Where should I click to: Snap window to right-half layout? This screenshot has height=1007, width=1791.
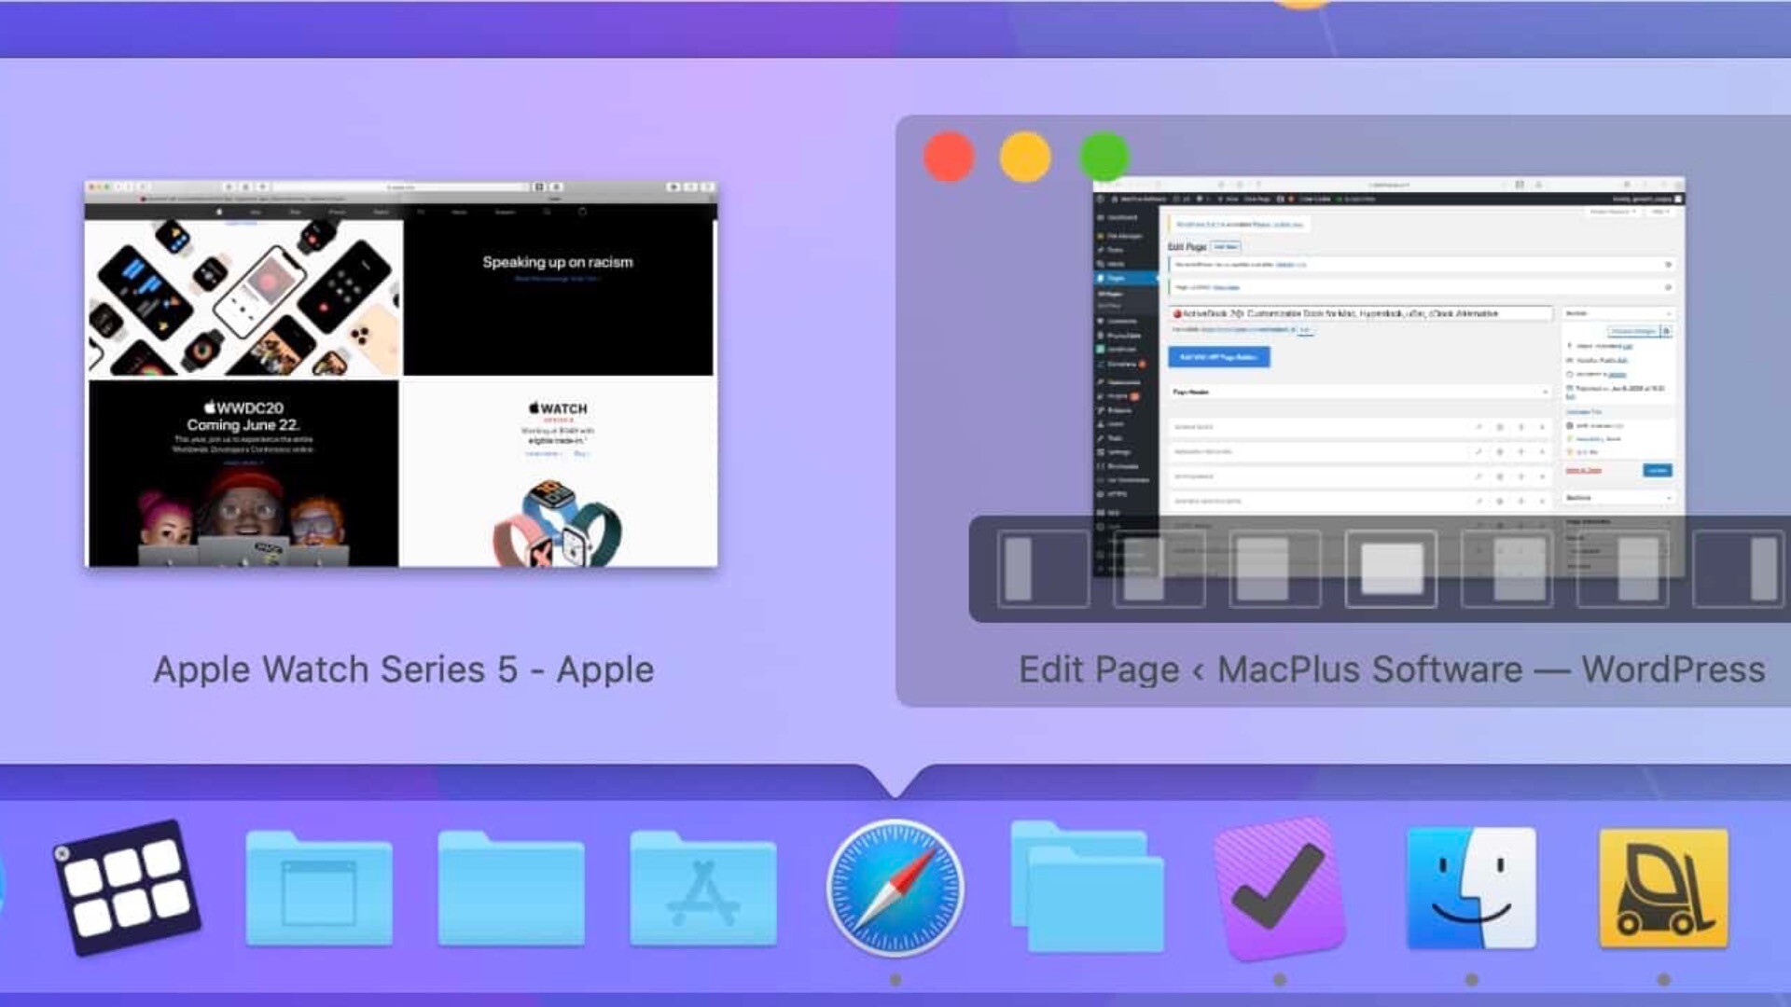pyautogui.click(x=1622, y=569)
